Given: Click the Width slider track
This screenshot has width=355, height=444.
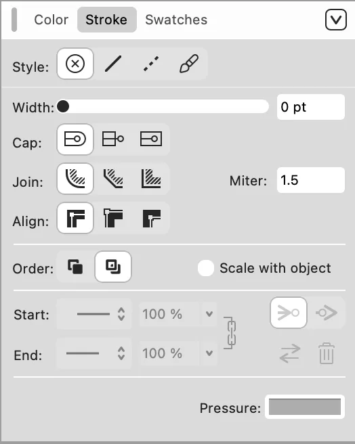Looking at the screenshot, I should point(163,106).
